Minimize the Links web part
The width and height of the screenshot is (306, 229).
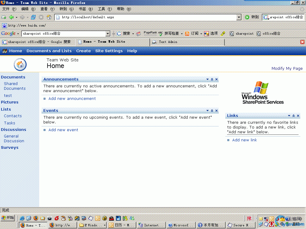click(x=293, y=116)
